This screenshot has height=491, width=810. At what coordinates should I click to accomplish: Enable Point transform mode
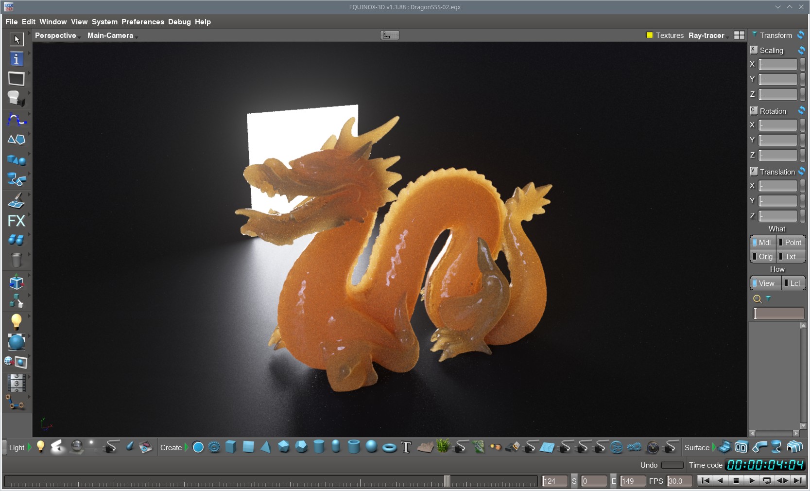tap(791, 243)
